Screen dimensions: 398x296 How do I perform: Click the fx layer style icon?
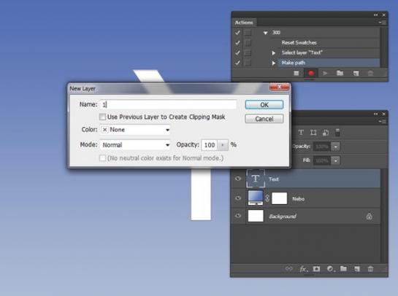click(x=303, y=268)
